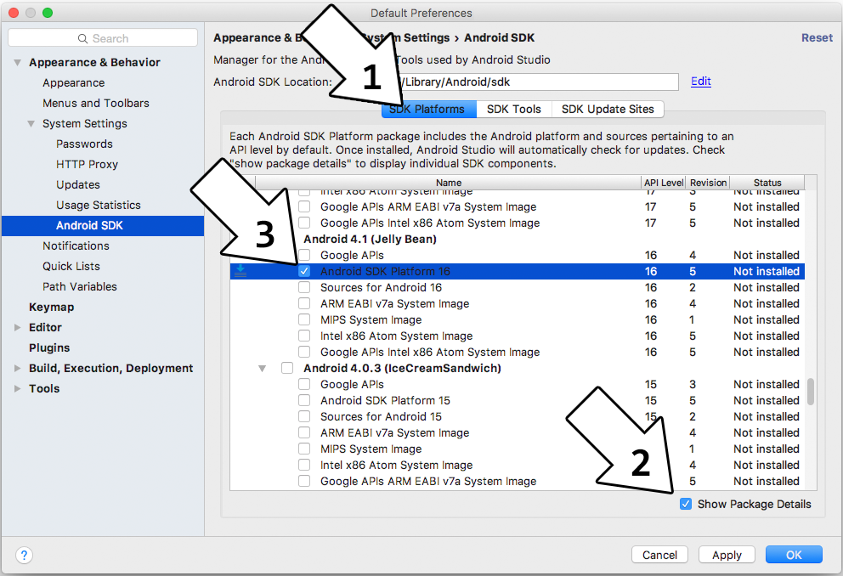This screenshot has height=576, width=843.
Task: Enable the API 16 ARM EABI v7a System Image checkbox
Action: pos(304,303)
